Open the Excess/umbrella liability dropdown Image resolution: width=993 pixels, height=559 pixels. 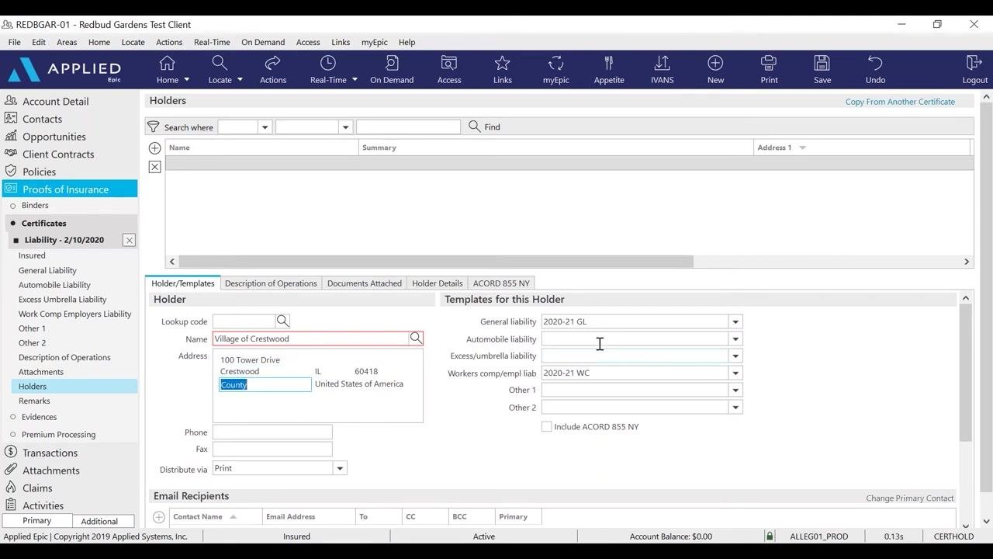[735, 356]
